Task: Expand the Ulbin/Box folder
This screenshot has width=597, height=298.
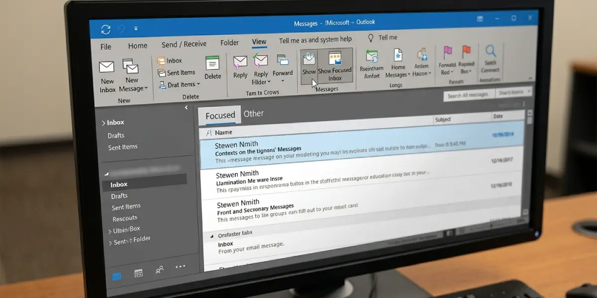Action: click(x=110, y=231)
